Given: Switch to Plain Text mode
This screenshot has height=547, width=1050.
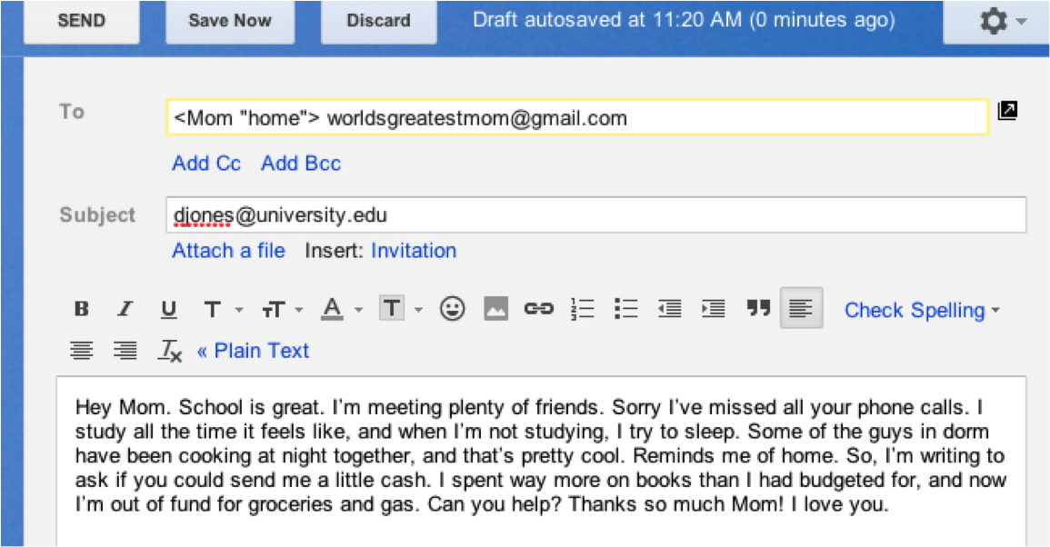Looking at the screenshot, I should pyautogui.click(x=263, y=351).
